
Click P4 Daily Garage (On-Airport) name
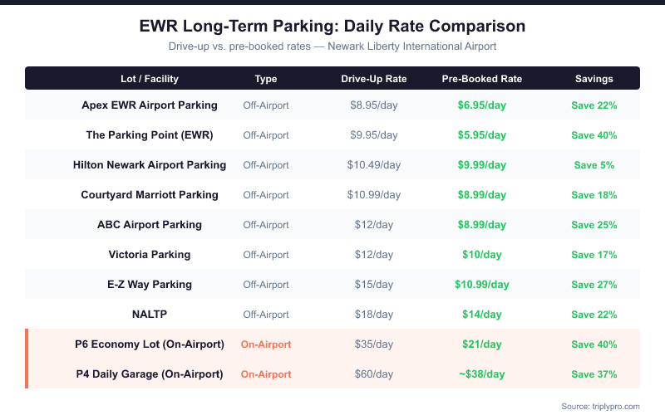[x=150, y=374]
